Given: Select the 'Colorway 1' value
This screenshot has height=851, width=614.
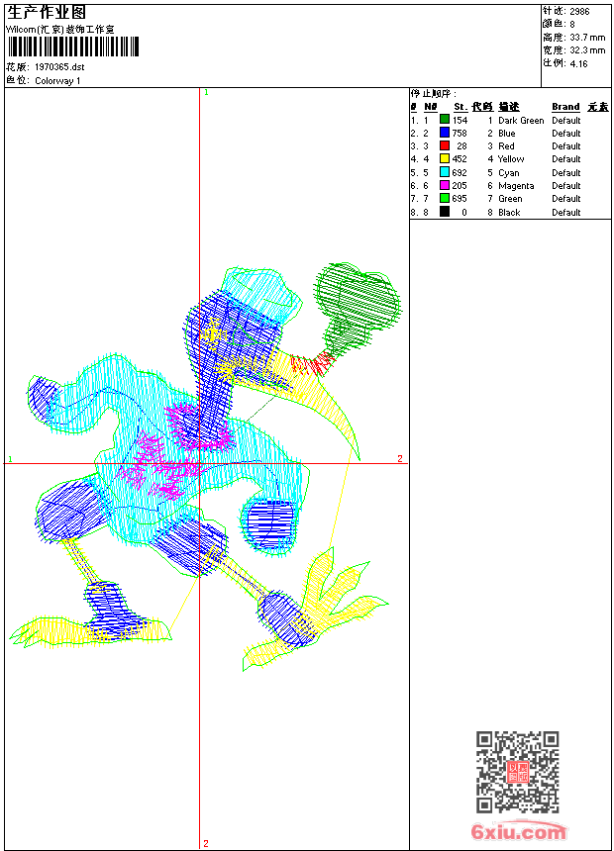Looking at the screenshot, I should [57, 81].
